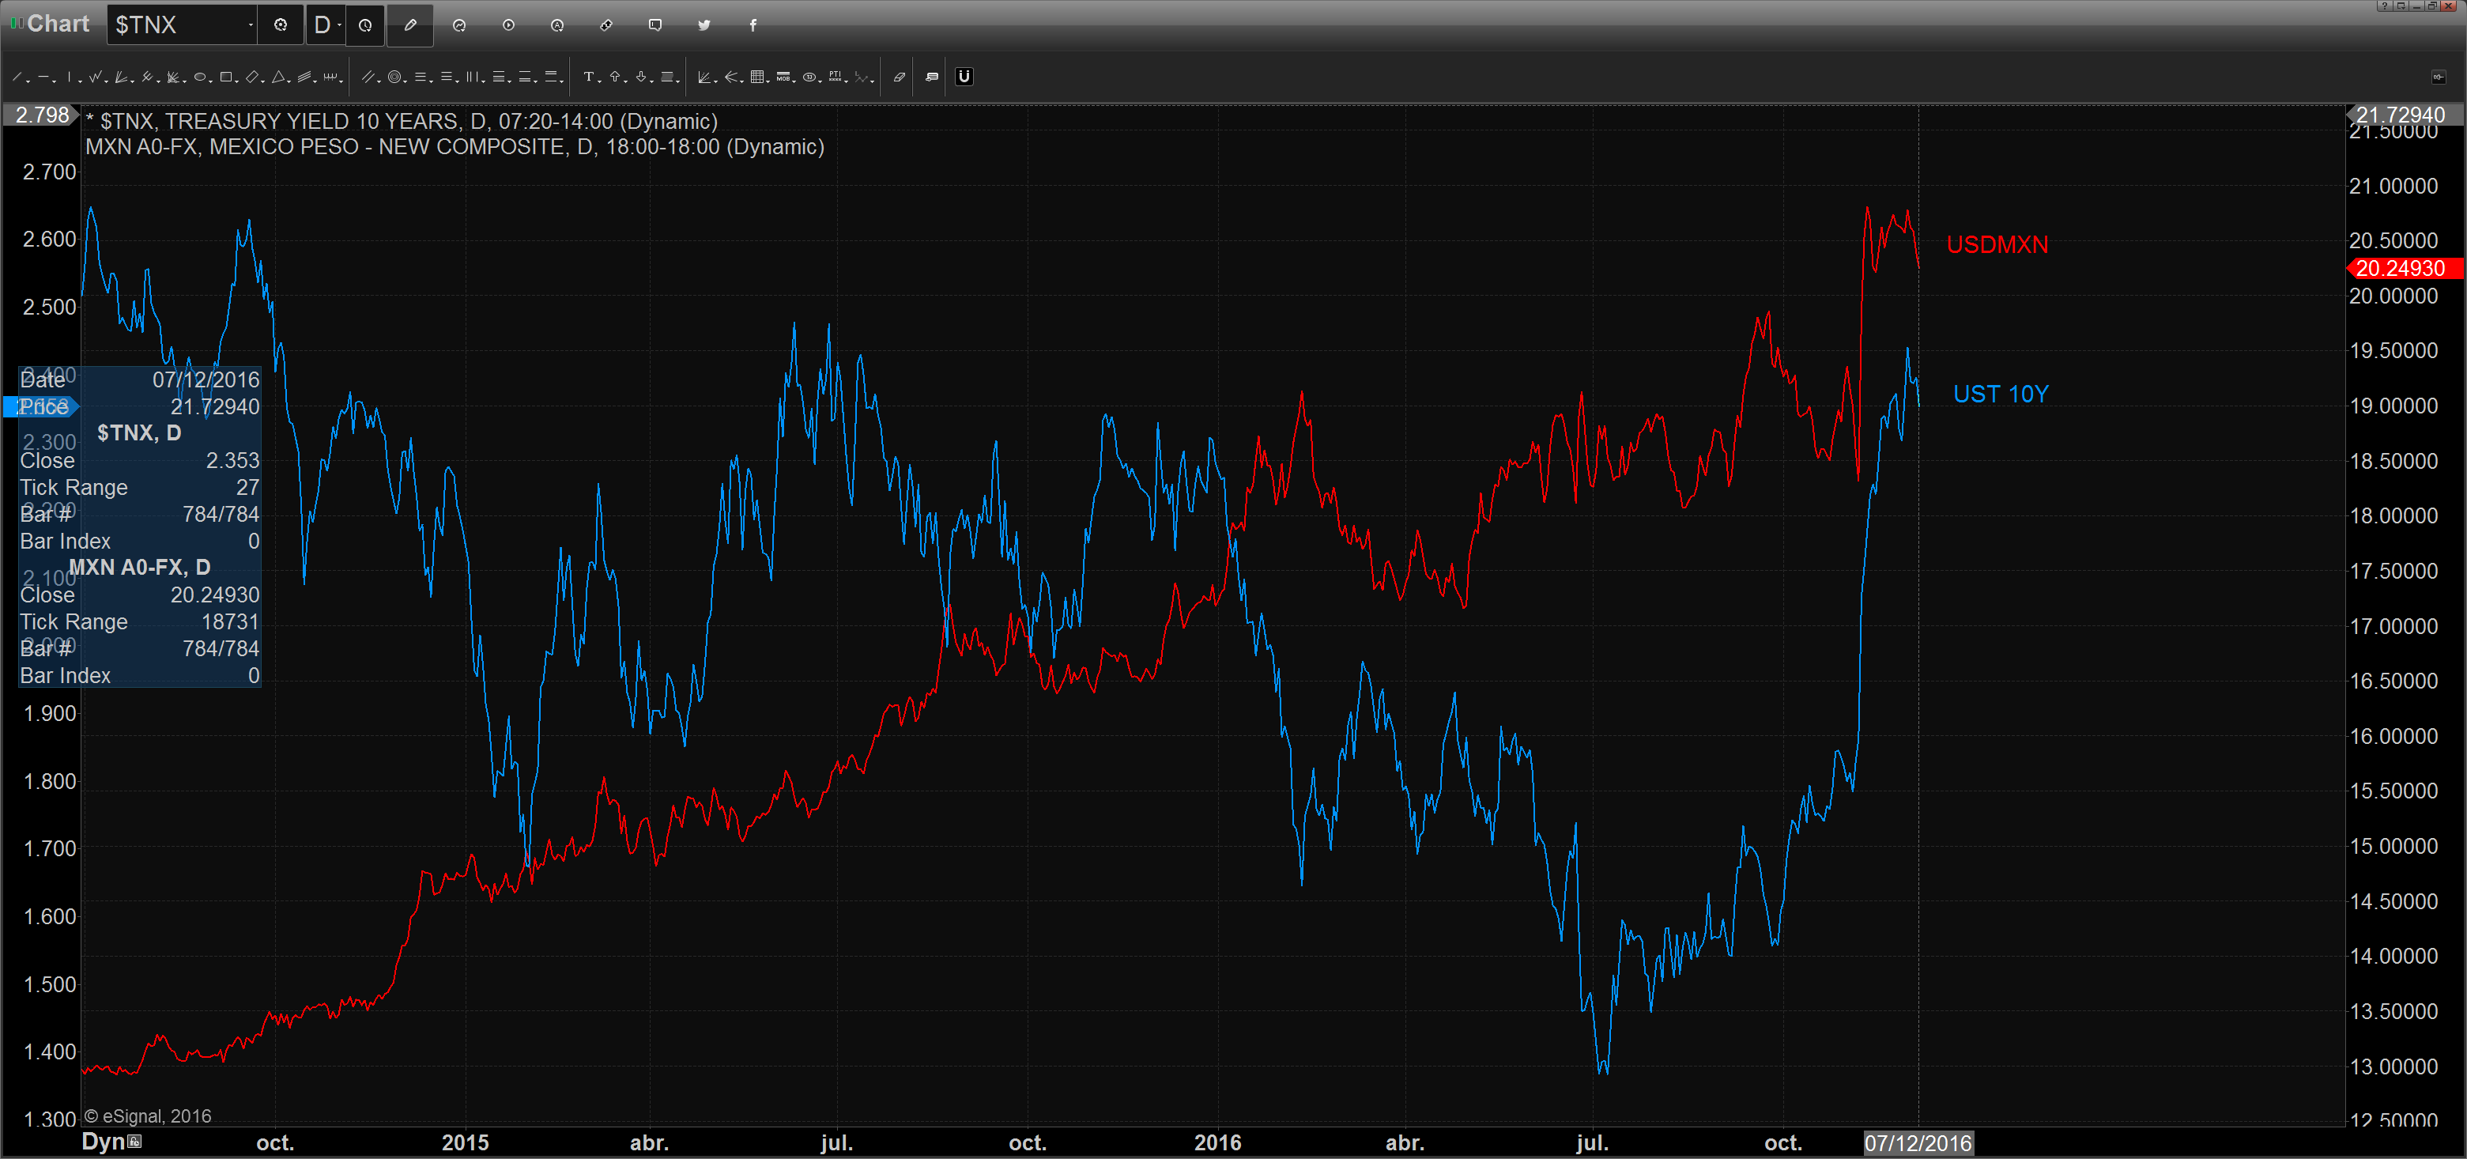
Task: Click the auto-scaling 'A' circle icon
Action: click(x=557, y=25)
